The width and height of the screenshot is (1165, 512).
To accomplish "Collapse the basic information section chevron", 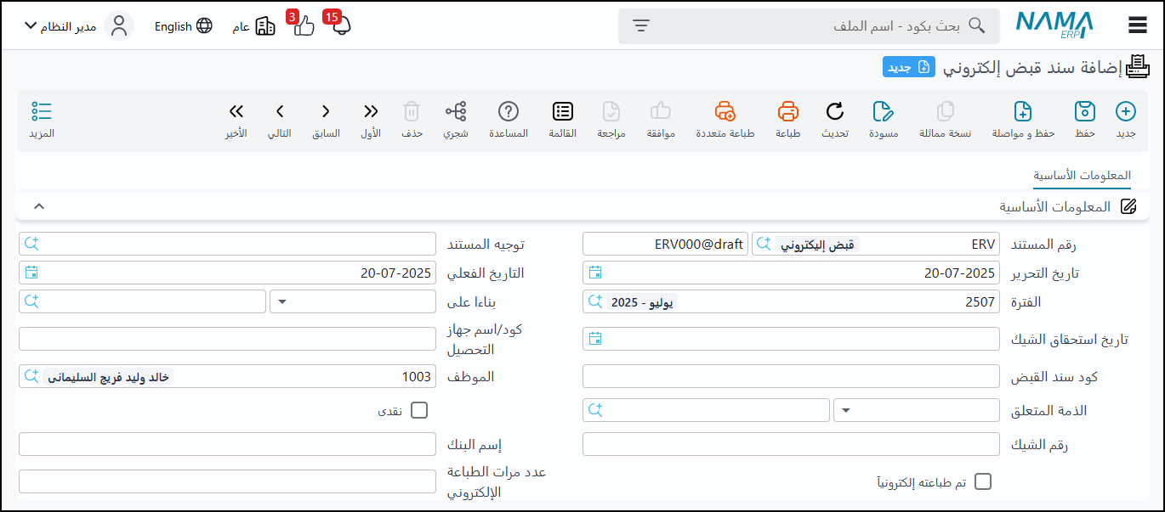I will 38,206.
